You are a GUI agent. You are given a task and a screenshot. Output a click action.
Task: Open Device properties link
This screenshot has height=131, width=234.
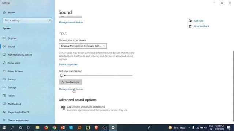(x=68, y=64)
